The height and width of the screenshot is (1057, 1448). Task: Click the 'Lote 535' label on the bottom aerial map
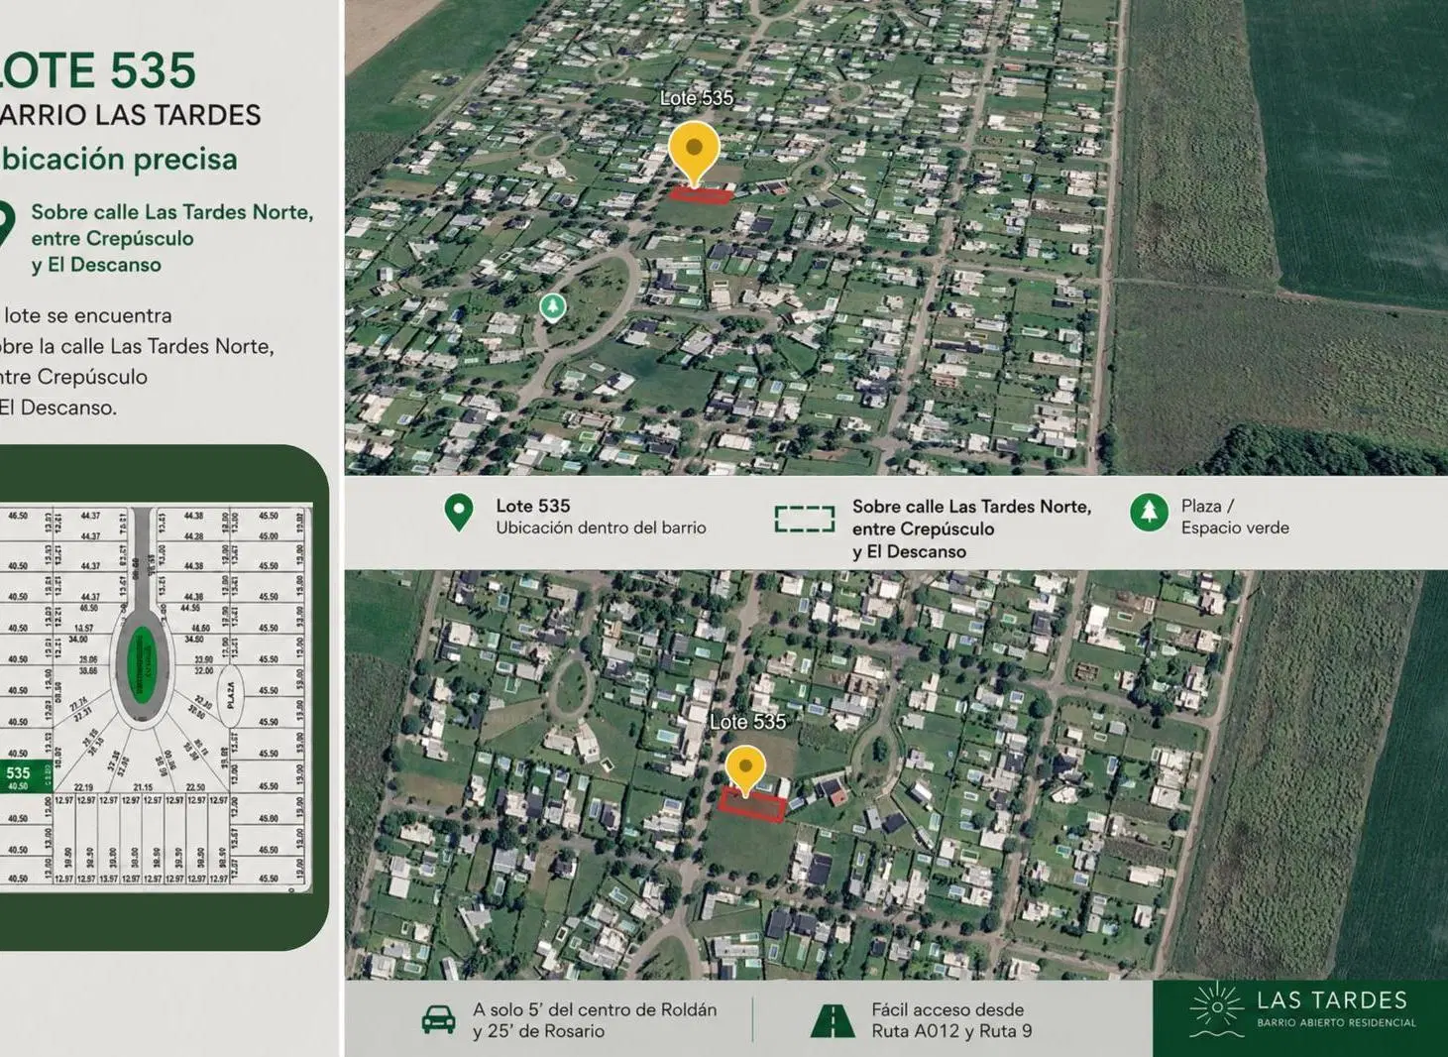pos(748,722)
